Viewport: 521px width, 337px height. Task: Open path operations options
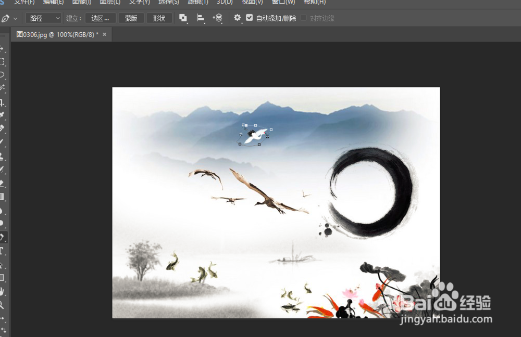(x=183, y=18)
